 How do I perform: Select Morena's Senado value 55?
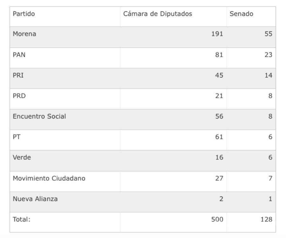click(269, 34)
